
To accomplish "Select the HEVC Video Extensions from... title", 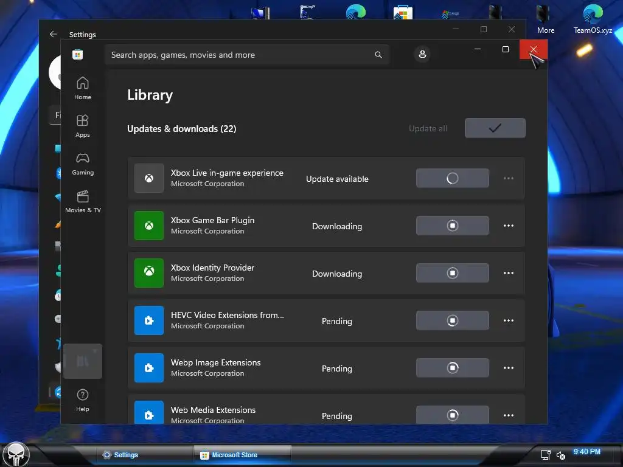I will click(x=228, y=315).
